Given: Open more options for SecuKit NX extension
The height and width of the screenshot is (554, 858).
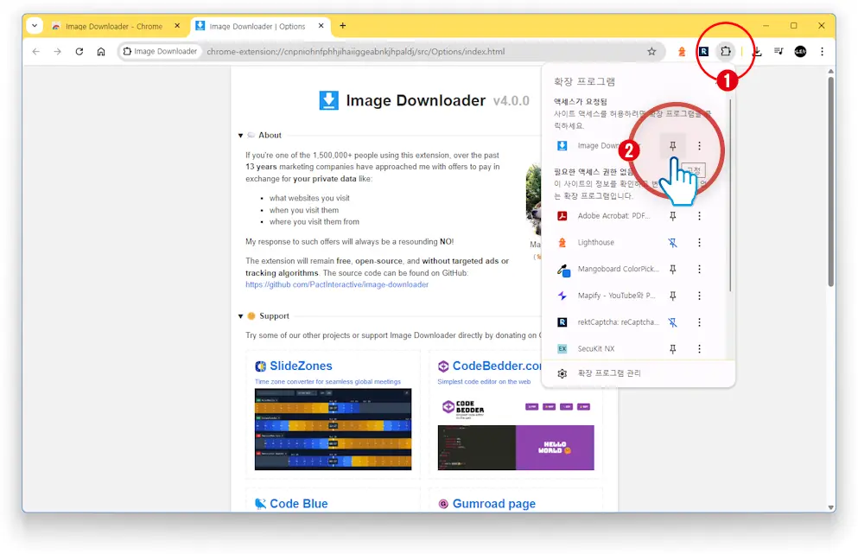Looking at the screenshot, I should click(x=699, y=348).
